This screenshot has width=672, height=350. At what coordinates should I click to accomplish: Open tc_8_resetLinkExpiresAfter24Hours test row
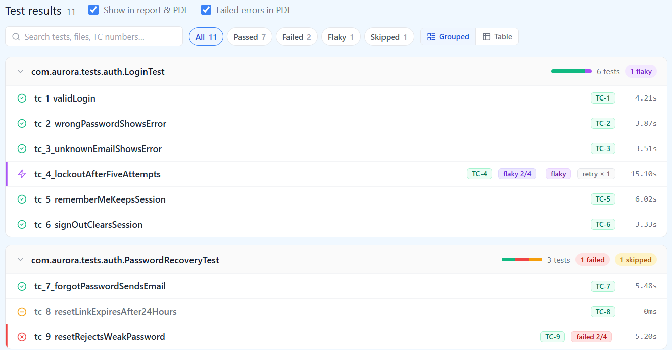click(x=336, y=312)
